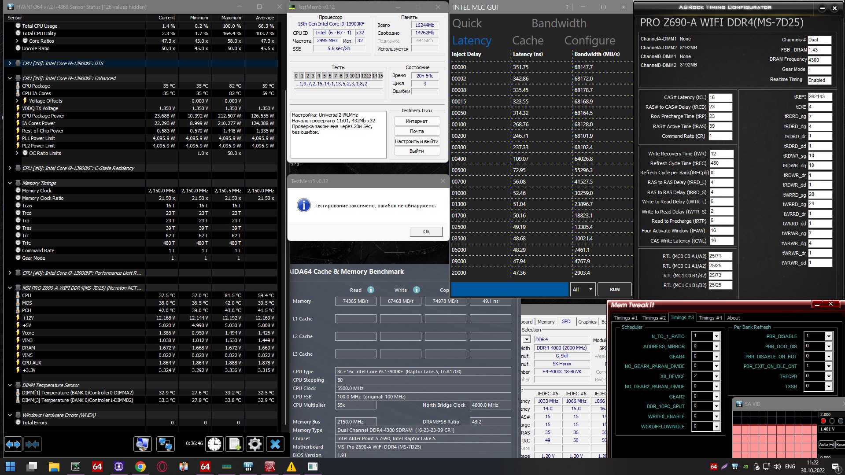Open Task View on the taskbar

pos(32,467)
